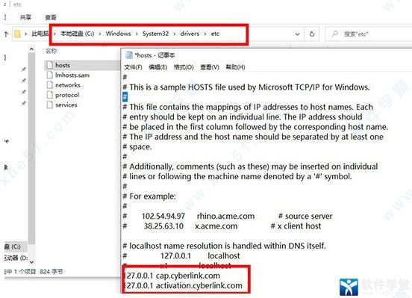Click the '# source server' comment

(x=305, y=216)
